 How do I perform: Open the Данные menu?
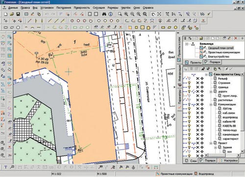[13, 8]
